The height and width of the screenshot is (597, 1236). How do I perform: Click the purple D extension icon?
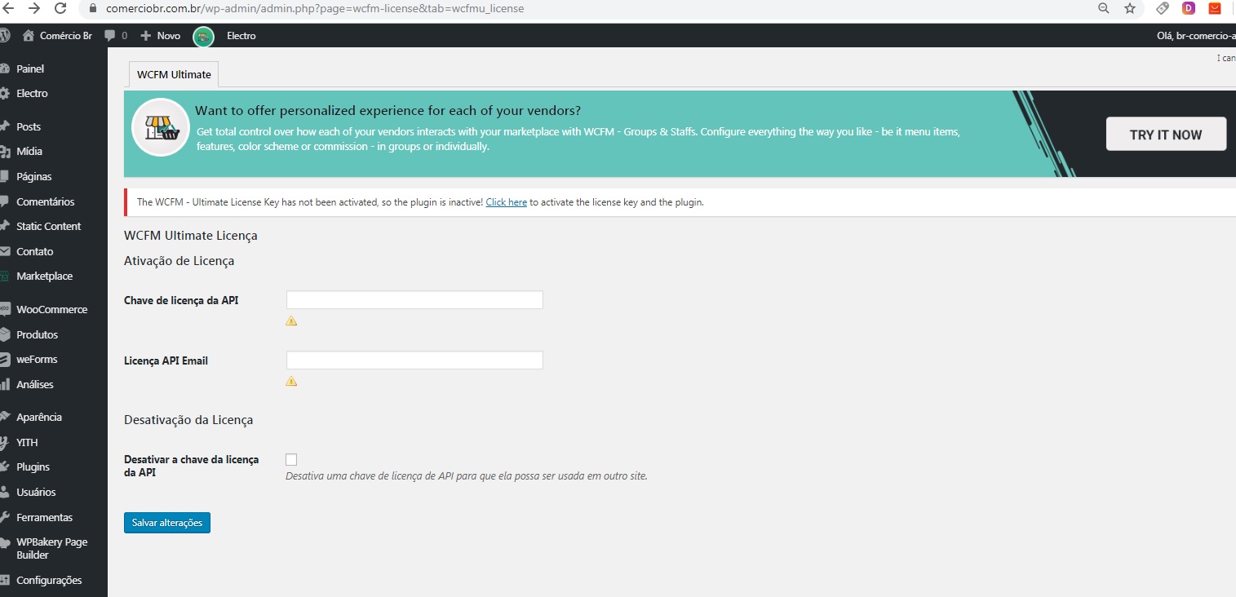[1189, 8]
